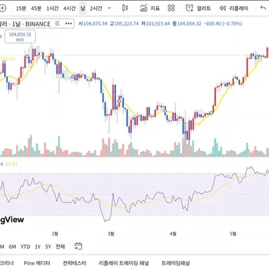269x269 pixels.
Task: Click the 시 104,875.34 open value
Action: click(x=93, y=24)
